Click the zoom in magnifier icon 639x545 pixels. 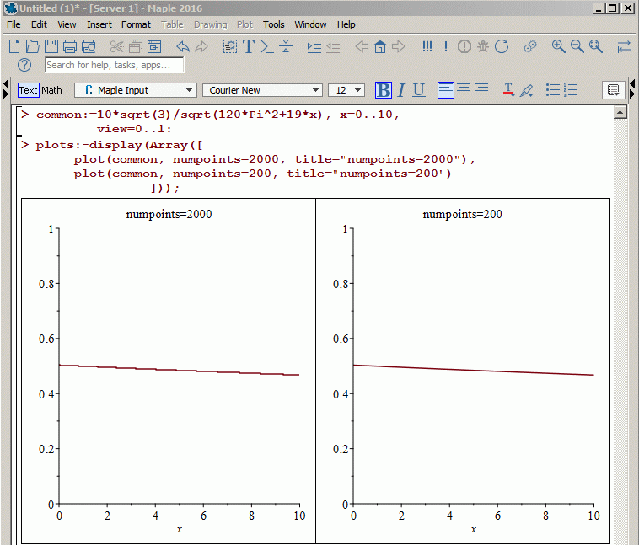pos(558,46)
